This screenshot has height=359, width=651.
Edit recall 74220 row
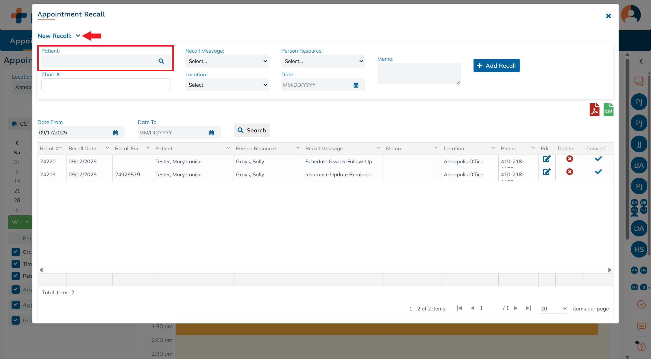(546, 159)
